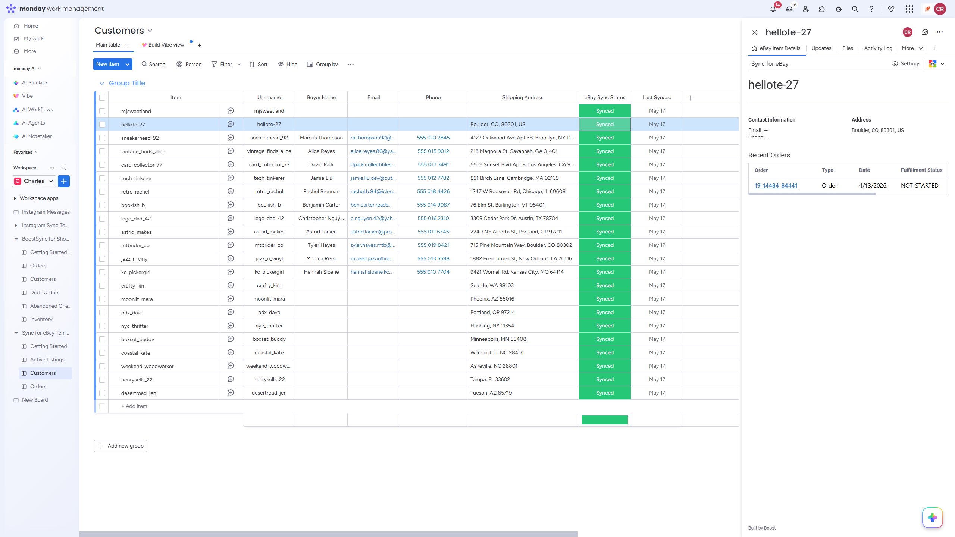The image size is (955, 537).
Task: Close the hellote-27 item panel
Action: (754, 32)
